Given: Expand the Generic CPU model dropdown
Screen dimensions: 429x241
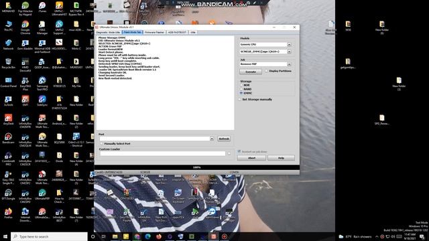Looking at the screenshot, I should click(x=289, y=44).
